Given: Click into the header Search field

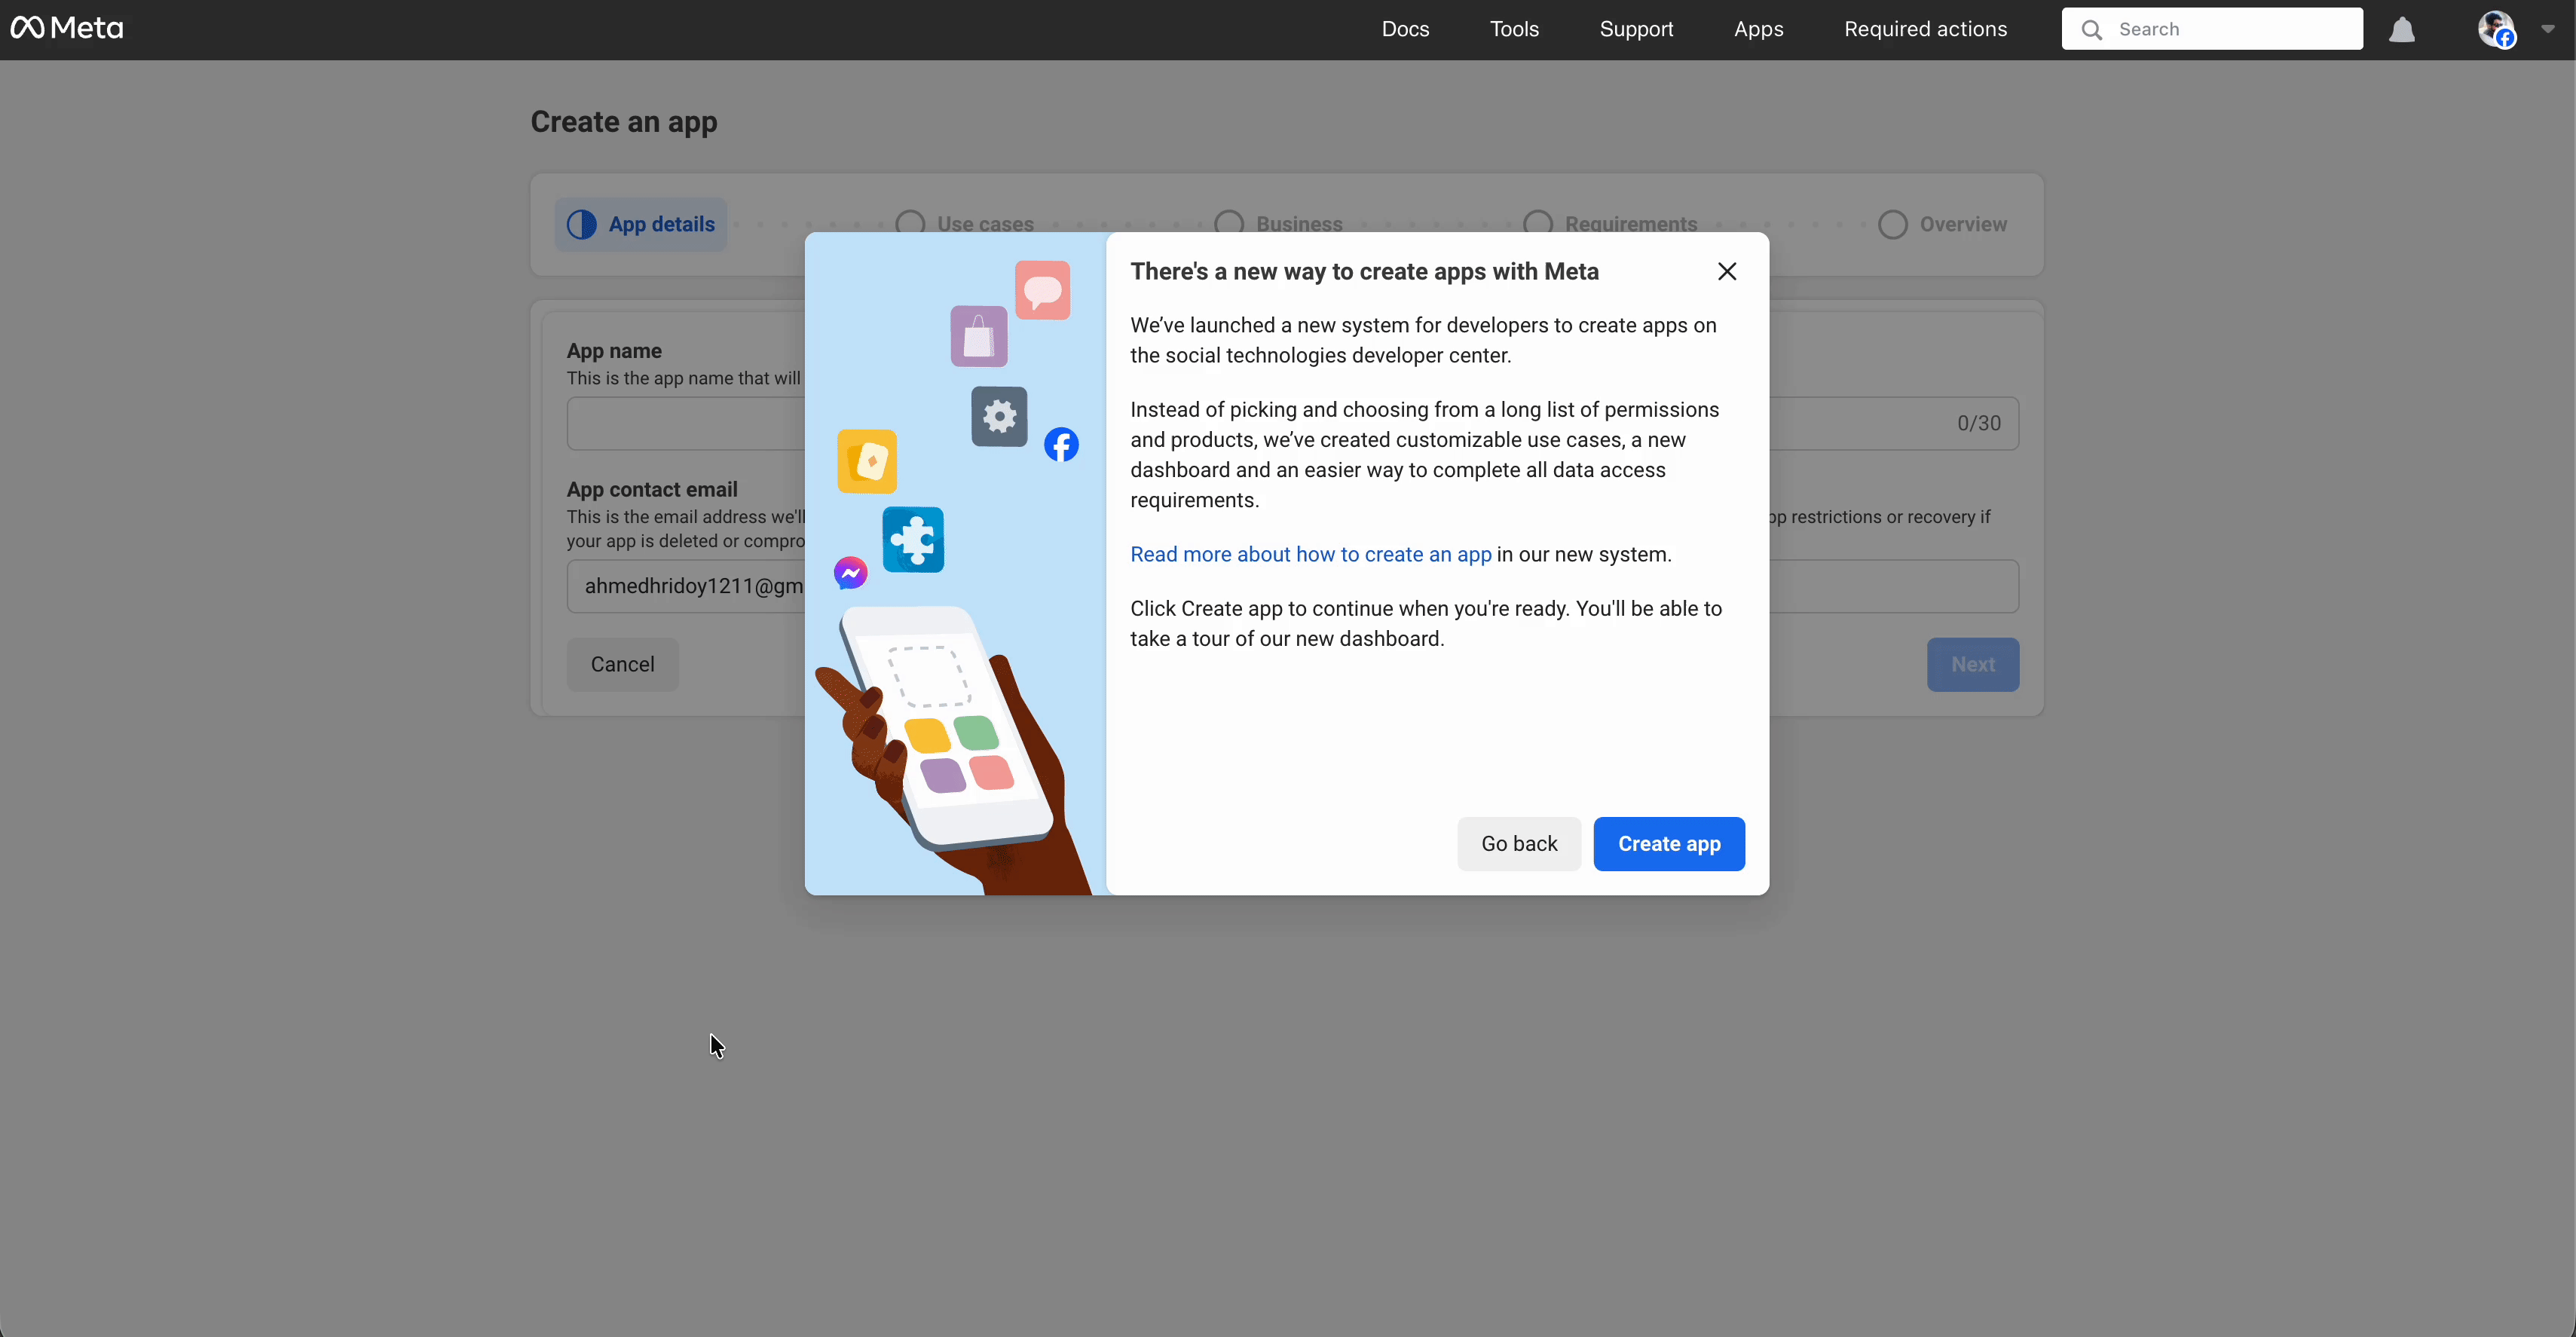Looking at the screenshot, I should pyautogui.click(x=2230, y=29).
